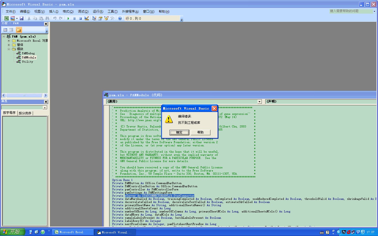This screenshot has width=378, height=236.
Task: Open the 窗口 (Window) menu
Action: (x=149, y=11)
